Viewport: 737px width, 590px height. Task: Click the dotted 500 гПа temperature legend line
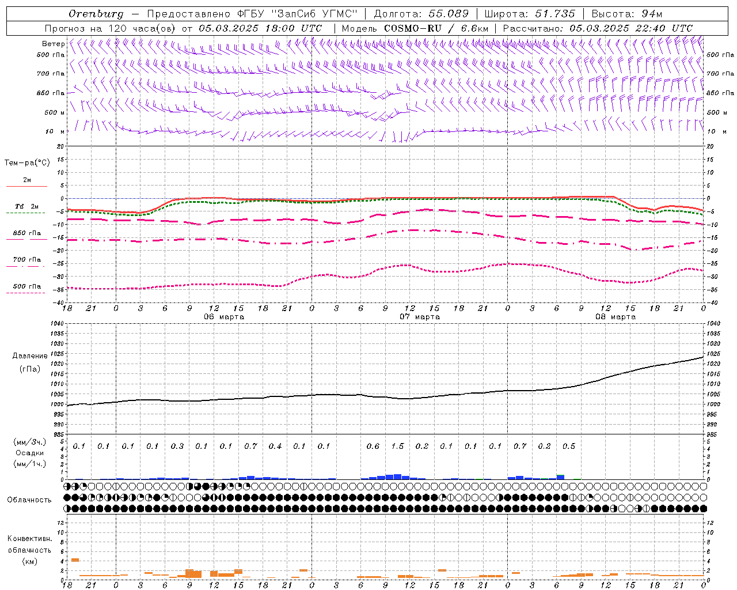25,293
